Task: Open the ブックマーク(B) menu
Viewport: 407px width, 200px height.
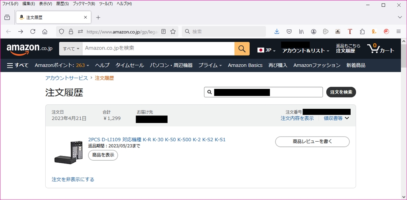Action: click(x=84, y=4)
